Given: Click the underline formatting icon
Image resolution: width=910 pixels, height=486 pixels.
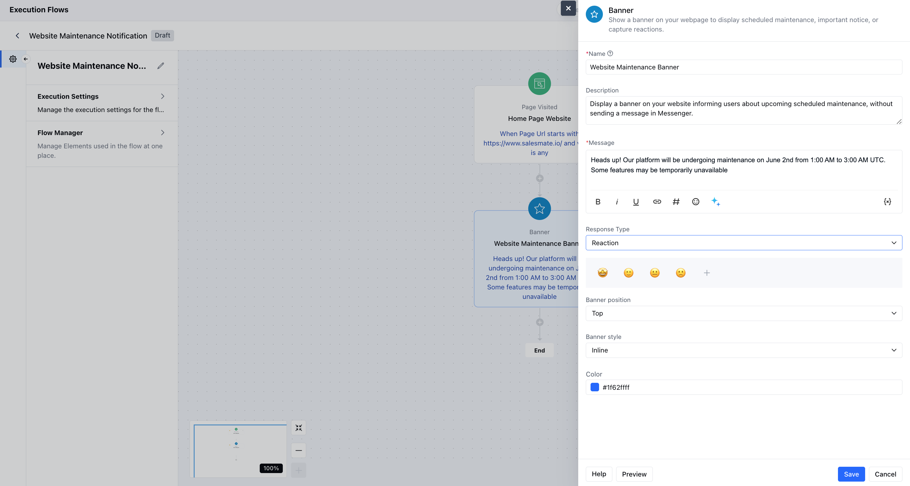Looking at the screenshot, I should tap(635, 202).
